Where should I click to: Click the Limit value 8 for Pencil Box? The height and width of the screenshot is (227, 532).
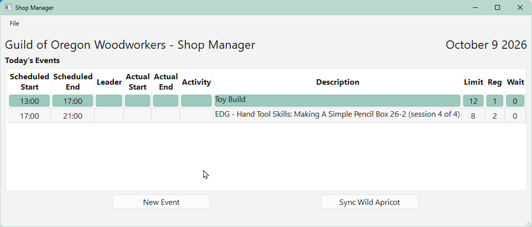[x=473, y=116]
